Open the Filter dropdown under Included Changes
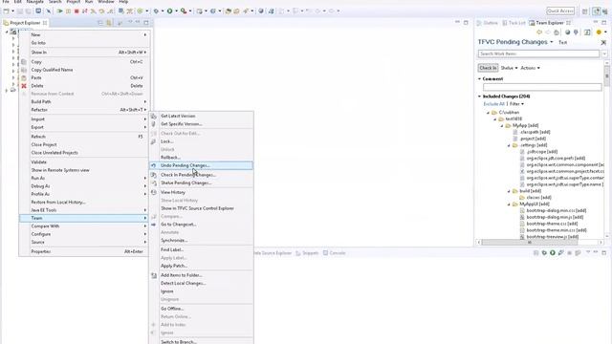Image resolution: width=612 pixels, height=344 pixels. (516, 104)
